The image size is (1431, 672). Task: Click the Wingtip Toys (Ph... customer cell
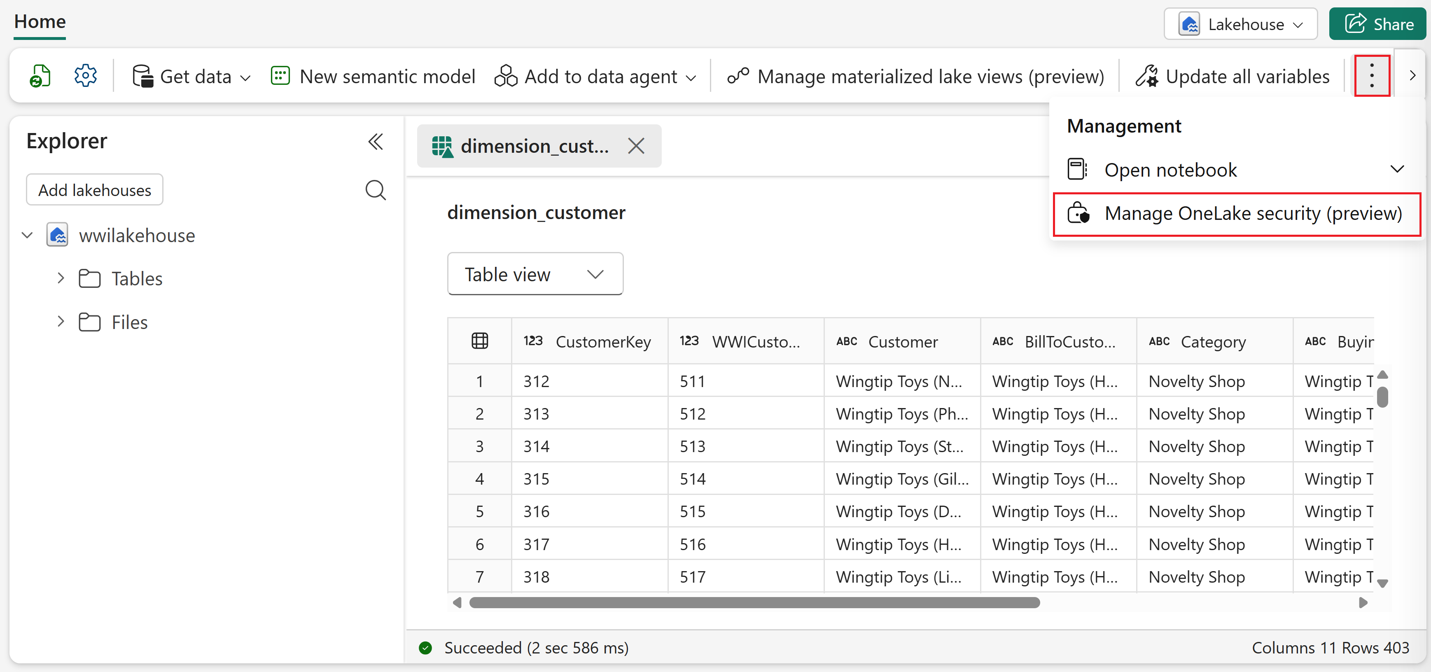tap(902, 414)
